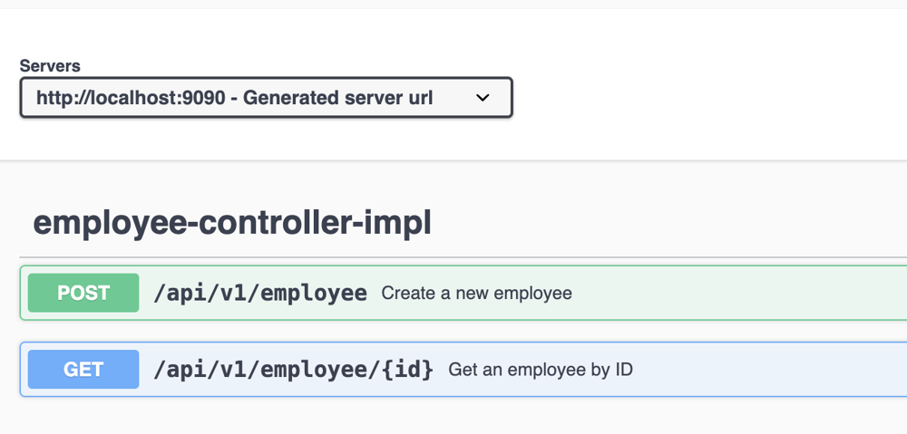Click divider line below employee-controller-impl heading
The height and width of the screenshot is (434, 907).
pyautogui.click(x=453, y=258)
